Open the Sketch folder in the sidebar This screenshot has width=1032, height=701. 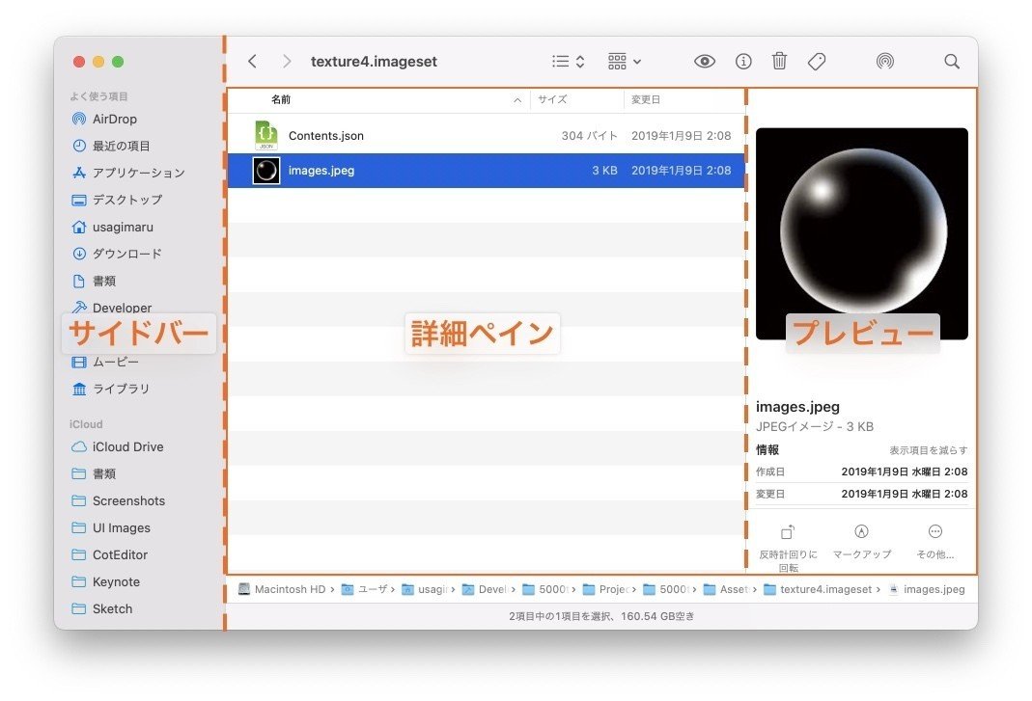point(113,608)
